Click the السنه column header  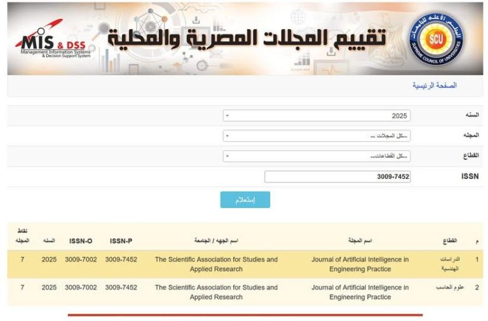point(49,241)
